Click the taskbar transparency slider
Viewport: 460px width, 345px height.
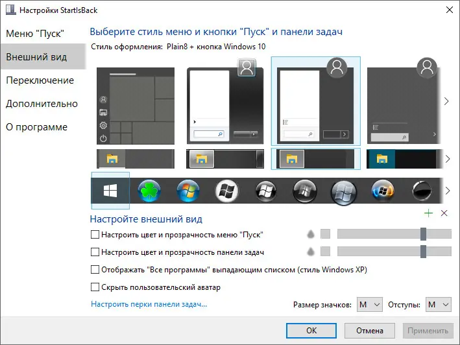tap(394, 252)
